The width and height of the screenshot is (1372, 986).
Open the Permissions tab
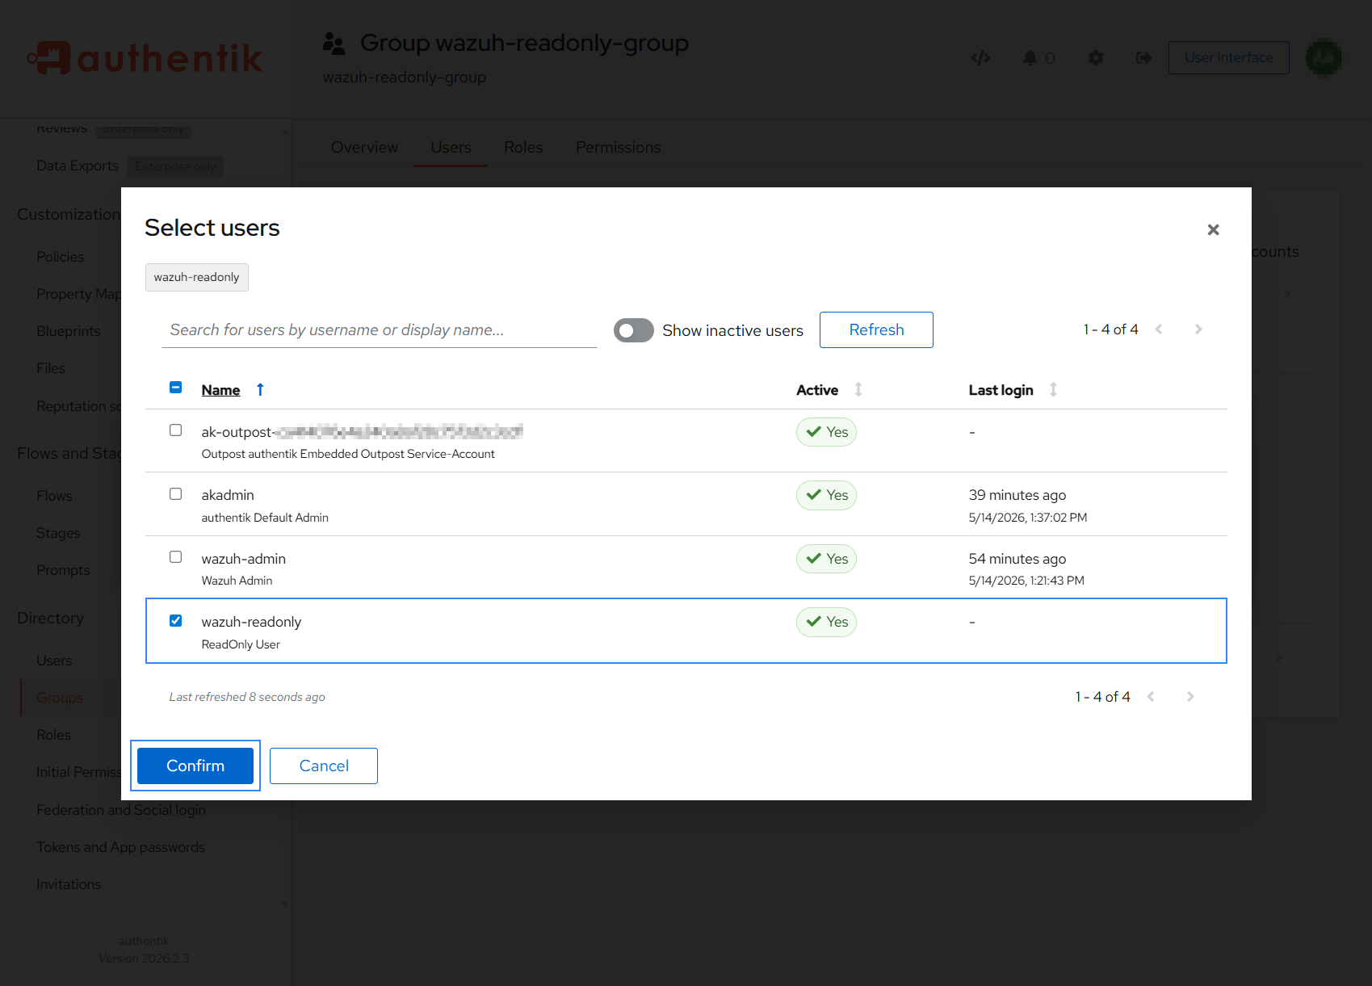(618, 147)
